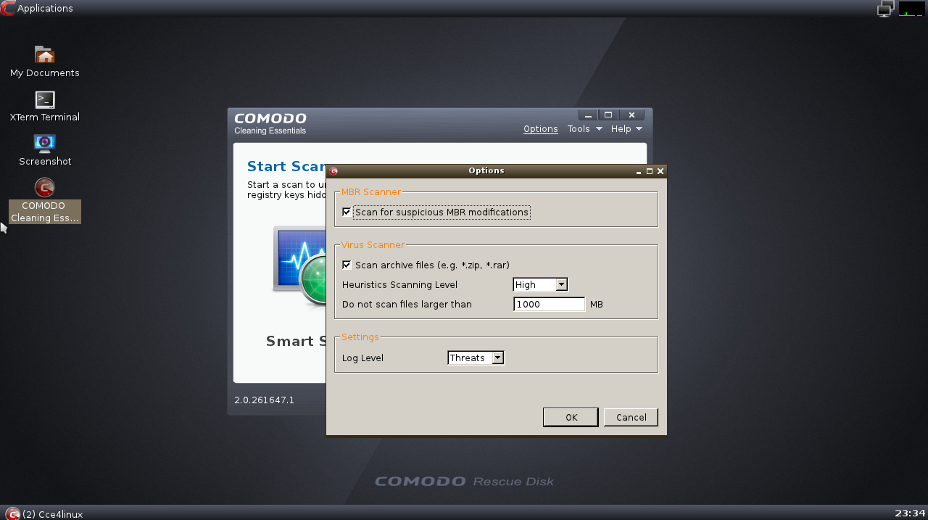Maximize the Comodo Cleaning Essentials window

coord(608,115)
